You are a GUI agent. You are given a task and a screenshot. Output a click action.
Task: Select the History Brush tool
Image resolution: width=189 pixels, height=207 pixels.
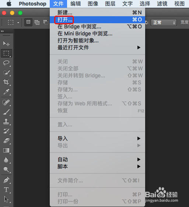(6, 131)
